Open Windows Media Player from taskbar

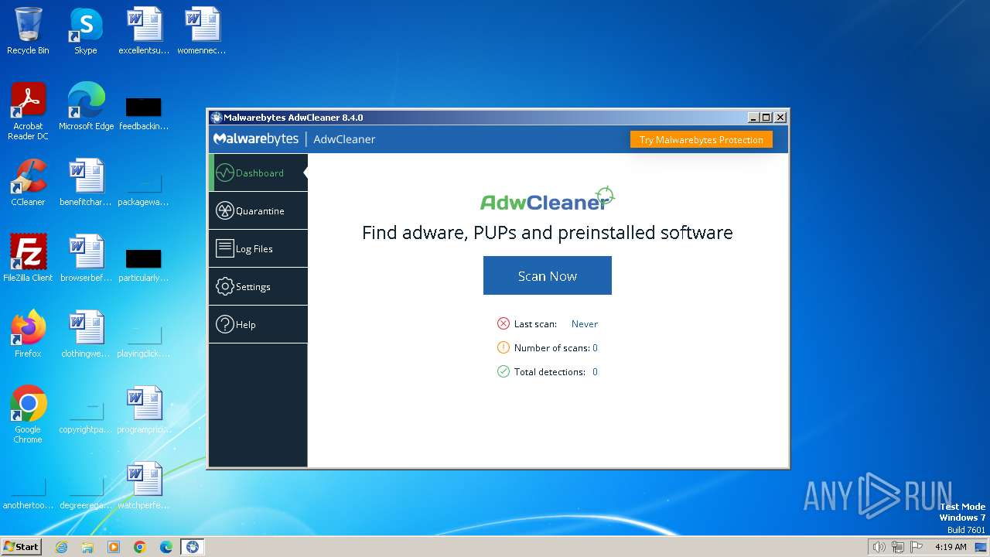(114, 546)
